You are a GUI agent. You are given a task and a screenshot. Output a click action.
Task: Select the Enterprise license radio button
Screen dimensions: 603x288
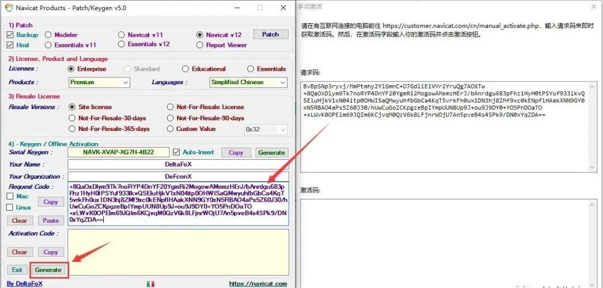(x=71, y=69)
